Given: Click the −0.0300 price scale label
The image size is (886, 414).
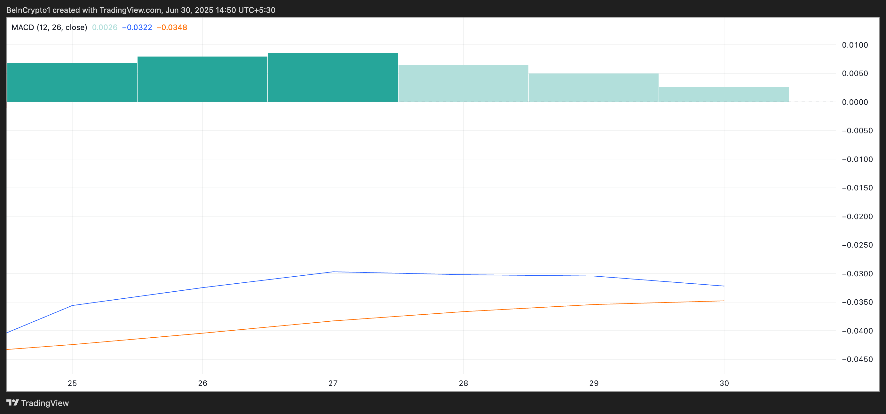Looking at the screenshot, I should 857,274.
